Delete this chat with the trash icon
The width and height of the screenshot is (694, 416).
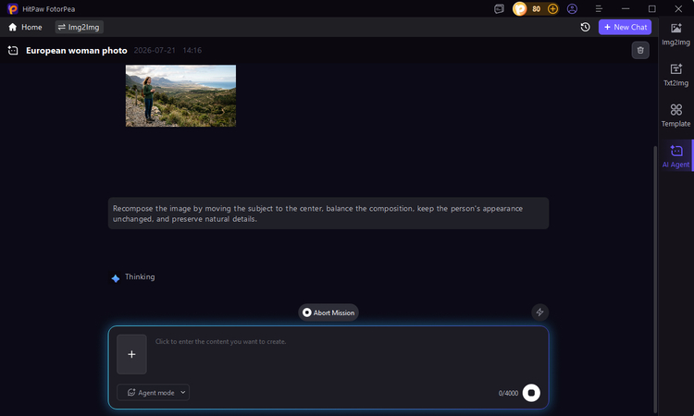point(640,50)
